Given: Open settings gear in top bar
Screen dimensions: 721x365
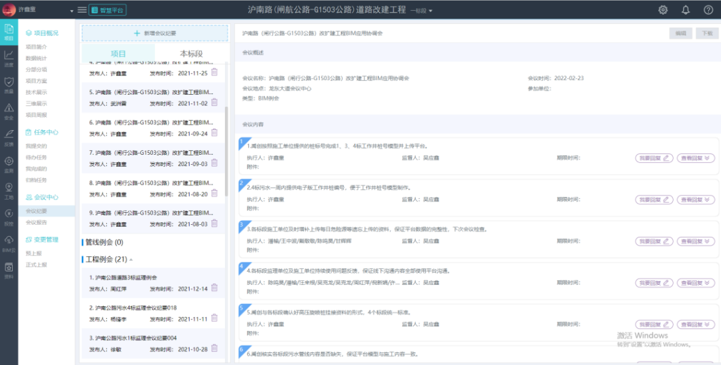Looking at the screenshot, I should [663, 9].
